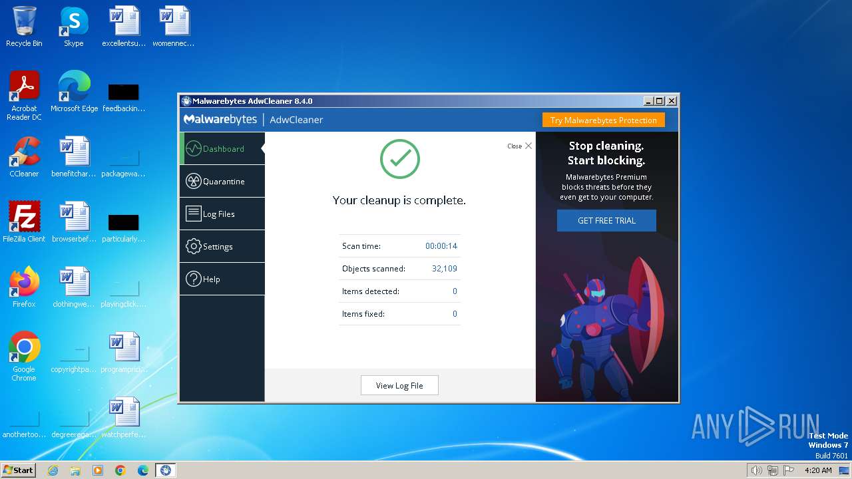Image resolution: width=852 pixels, height=479 pixels.
Task: Click the Quarantine biohazard icon
Action: click(193, 181)
